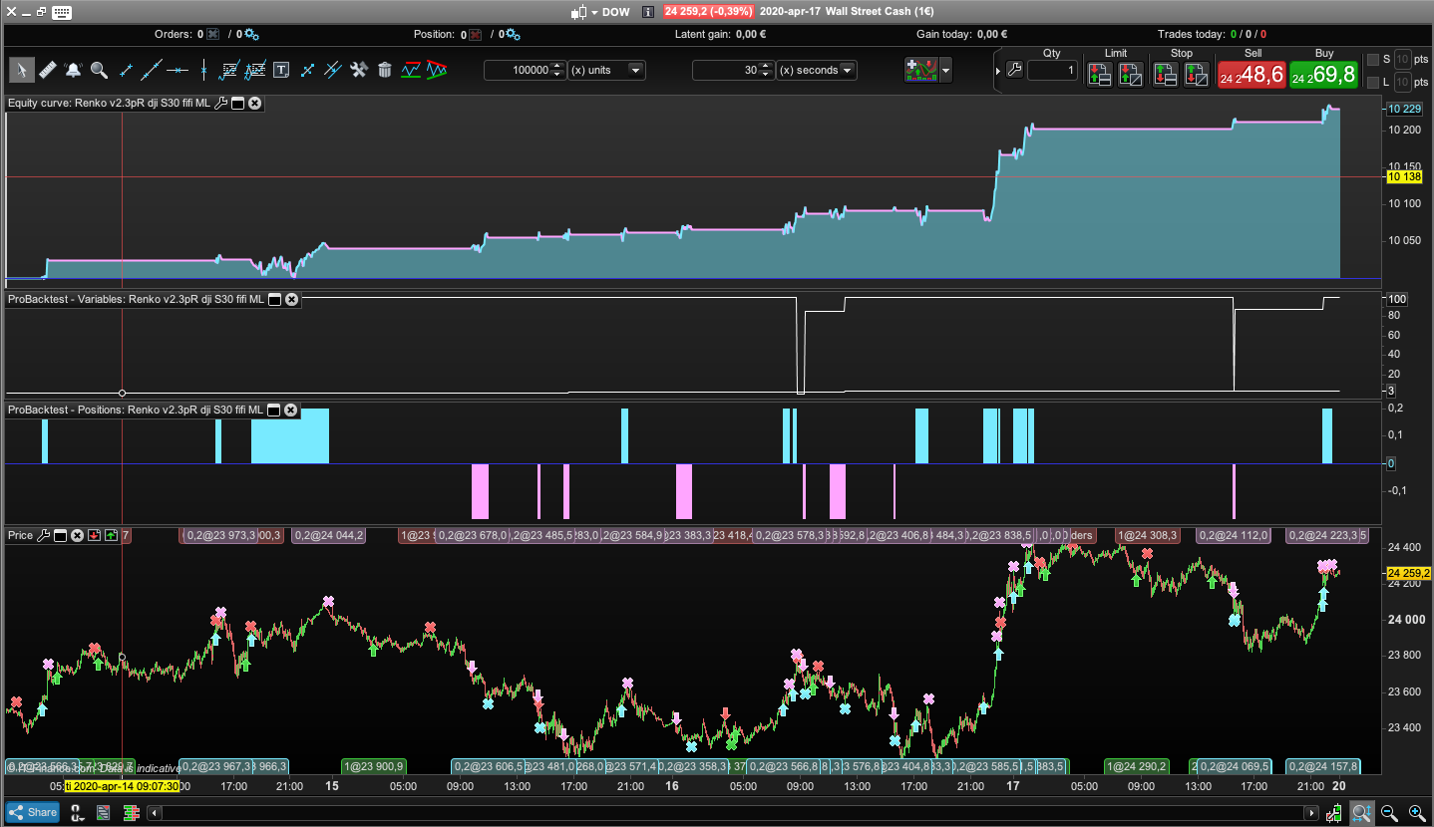Click the green Buy price button
This screenshot has height=827, width=1434.
click(1323, 75)
